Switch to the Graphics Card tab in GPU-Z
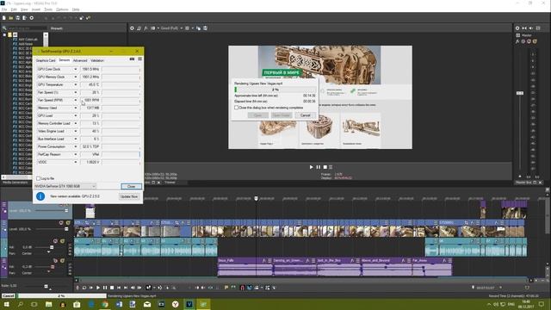This screenshot has width=551, height=310. tap(46, 60)
